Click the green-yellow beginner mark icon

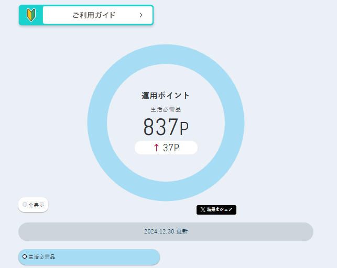(x=31, y=15)
